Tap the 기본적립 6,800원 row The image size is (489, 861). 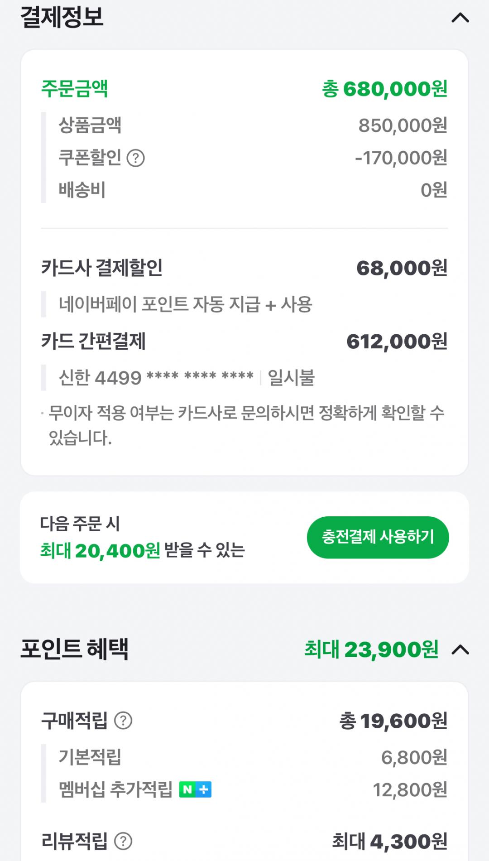click(x=244, y=757)
